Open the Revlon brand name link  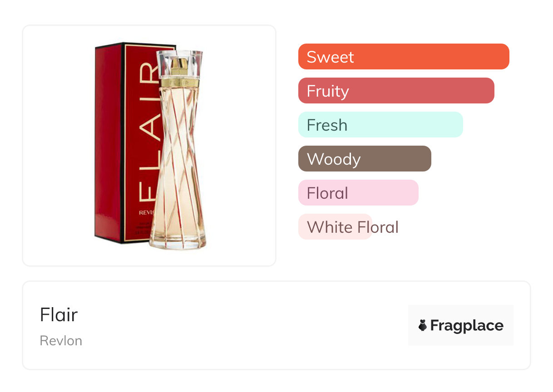(x=61, y=341)
